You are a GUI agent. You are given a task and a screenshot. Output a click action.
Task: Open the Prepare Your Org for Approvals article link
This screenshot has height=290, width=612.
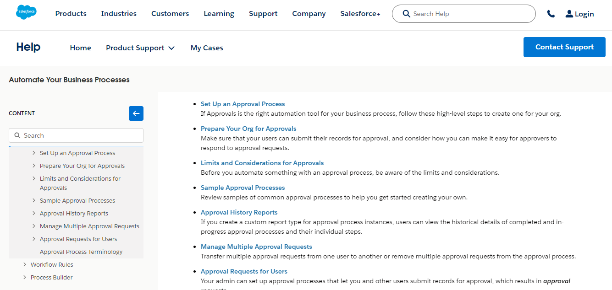point(248,129)
